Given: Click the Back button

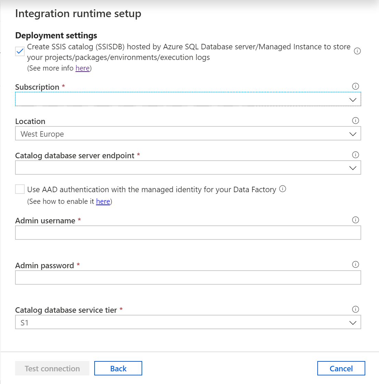Looking at the screenshot, I should click(118, 368).
